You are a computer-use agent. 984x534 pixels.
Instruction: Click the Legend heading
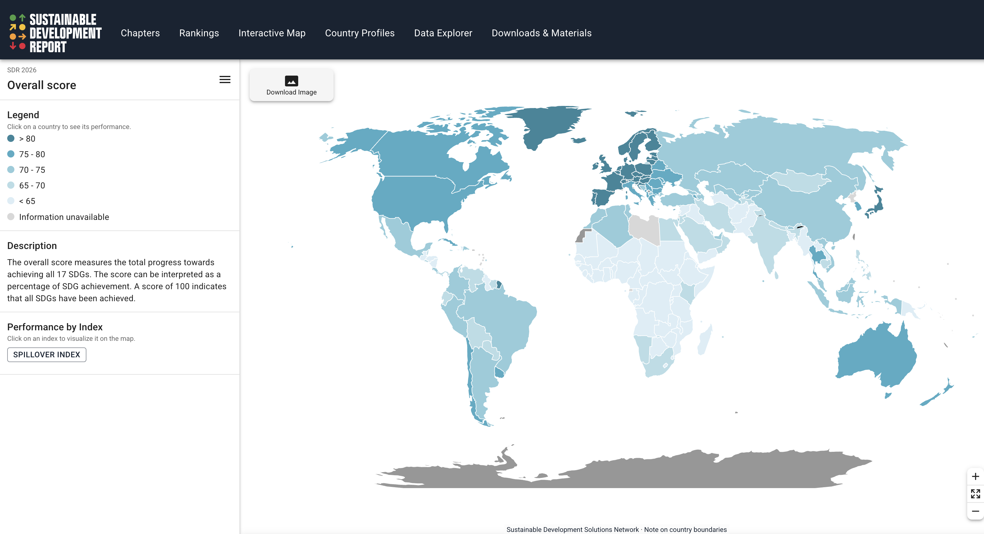23,115
